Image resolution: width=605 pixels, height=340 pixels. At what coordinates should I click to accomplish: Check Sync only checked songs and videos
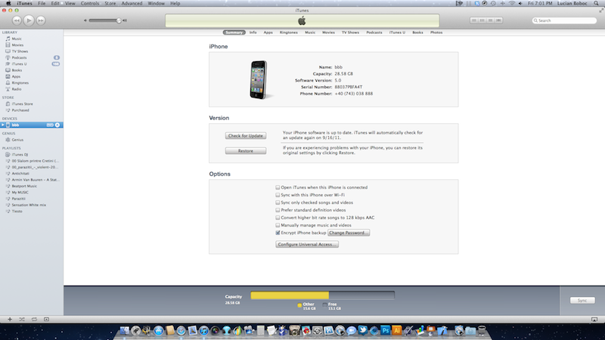click(x=278, y=202)
